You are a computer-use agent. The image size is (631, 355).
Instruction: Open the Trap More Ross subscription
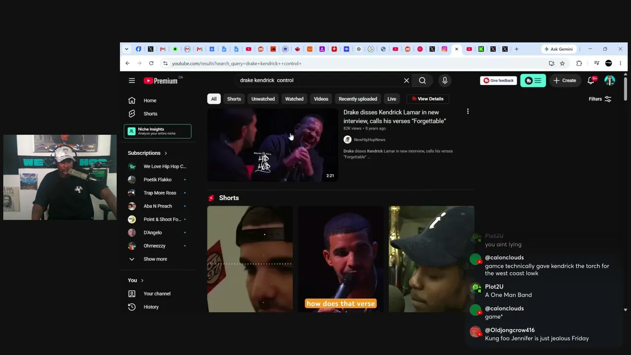[x=157, y=193]
